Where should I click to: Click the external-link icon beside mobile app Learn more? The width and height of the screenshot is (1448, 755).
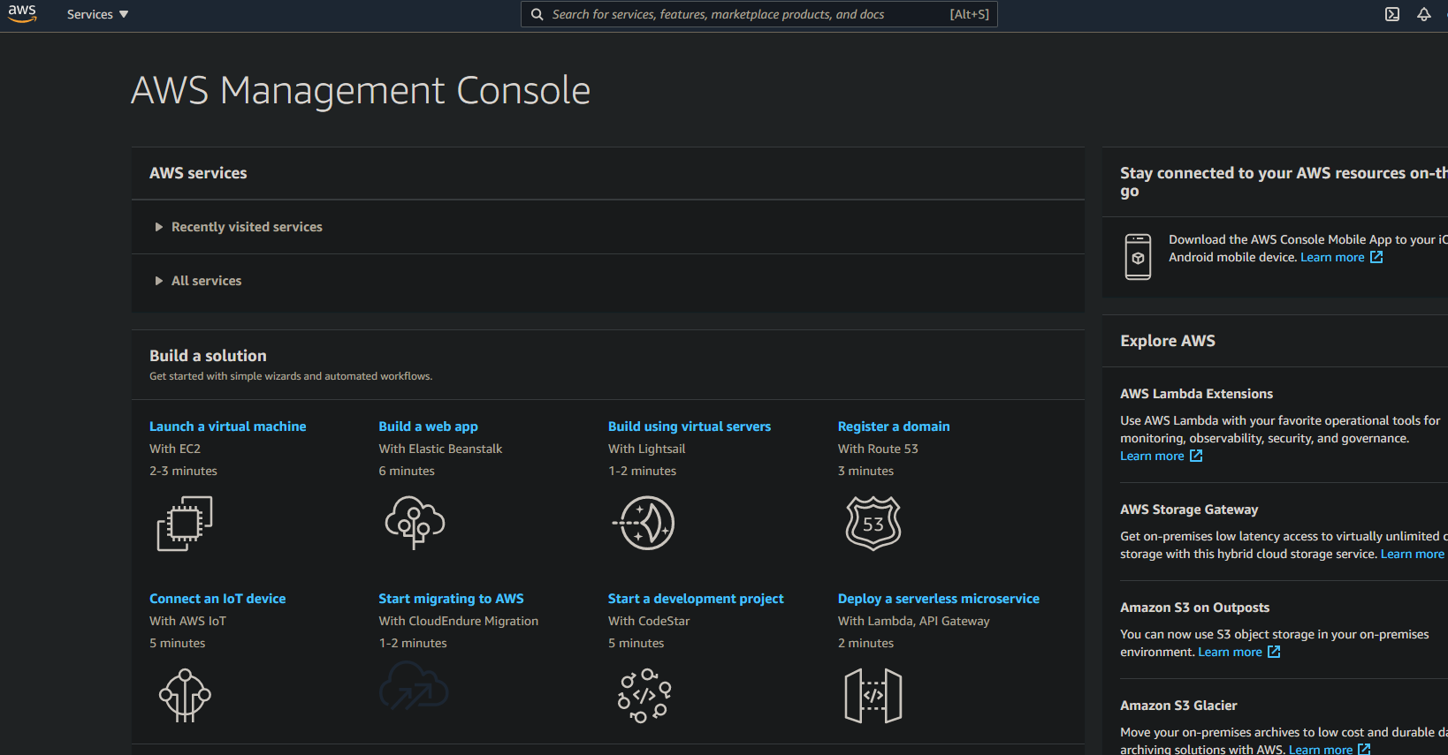(1376, 257)
